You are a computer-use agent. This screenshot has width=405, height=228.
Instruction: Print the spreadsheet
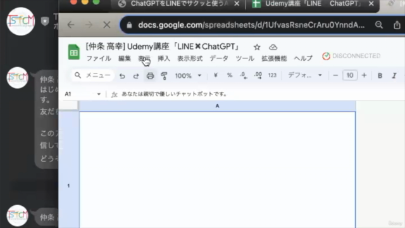[x=150, y=76]
